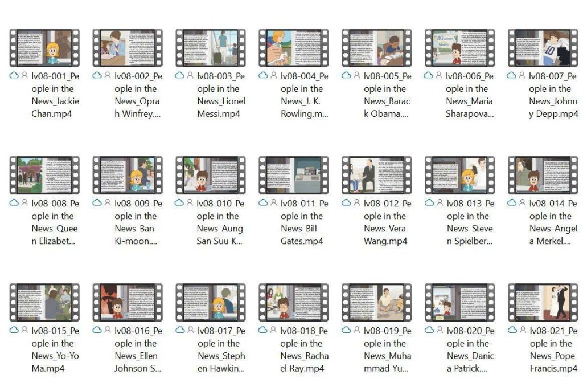Click the Vera Wang file name text
The image size is (583, 378).
386,222
